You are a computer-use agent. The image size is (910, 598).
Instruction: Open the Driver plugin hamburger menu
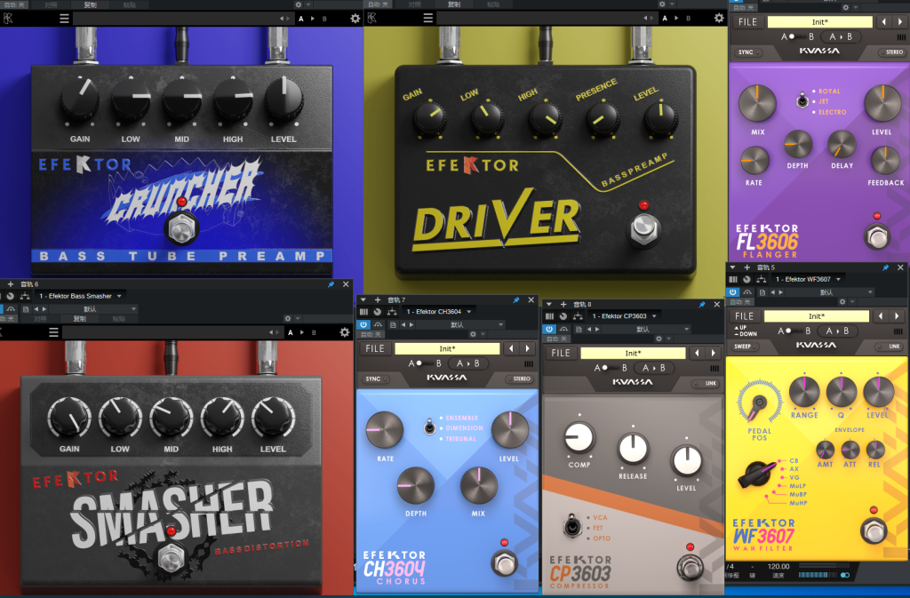428,18
